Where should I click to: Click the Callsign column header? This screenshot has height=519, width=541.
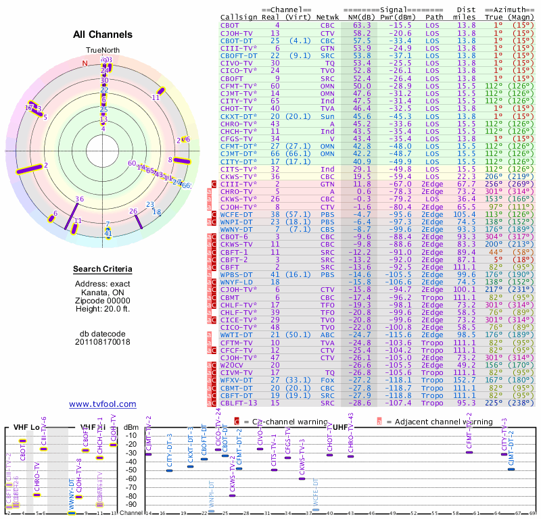tap(239, 17)
